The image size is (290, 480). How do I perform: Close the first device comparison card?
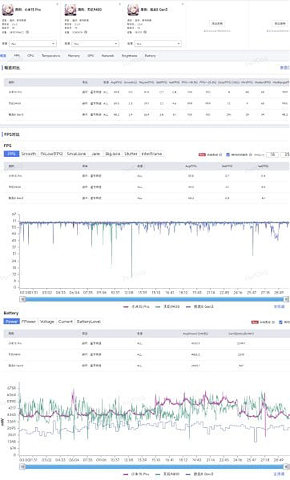click(57, 4)
